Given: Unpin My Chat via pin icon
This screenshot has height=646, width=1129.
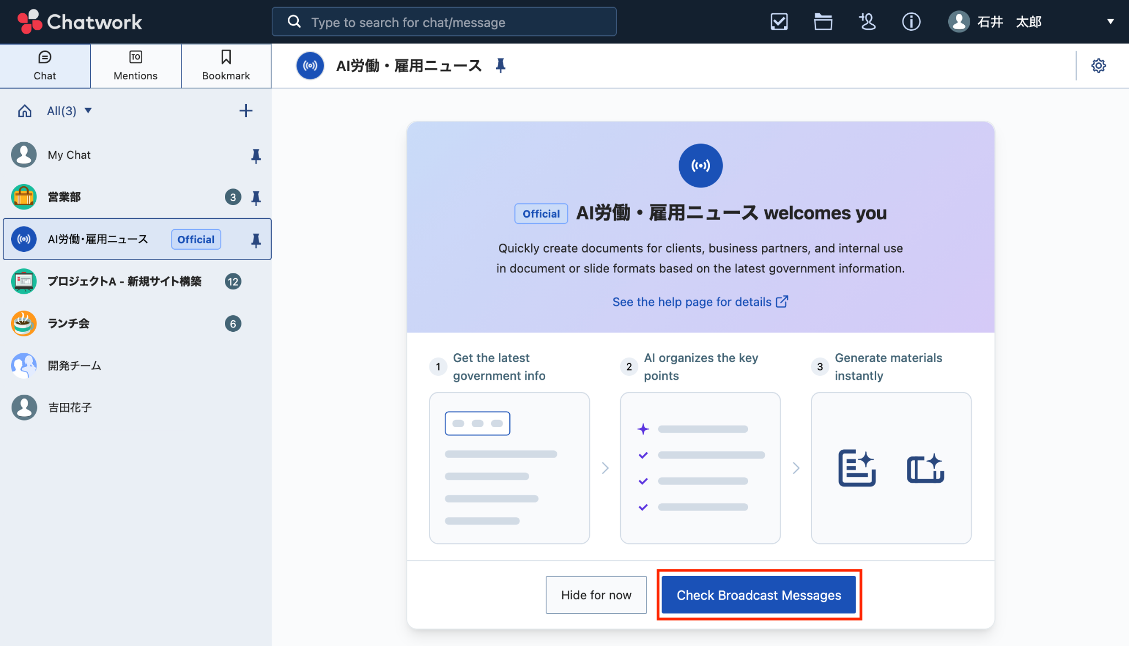Looking at the screenshot, I should 256,156.
